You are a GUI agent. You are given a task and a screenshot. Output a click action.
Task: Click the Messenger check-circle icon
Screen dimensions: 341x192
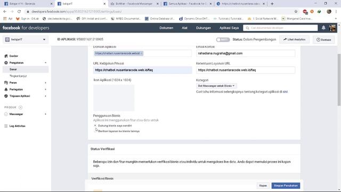tap(6, 114)
